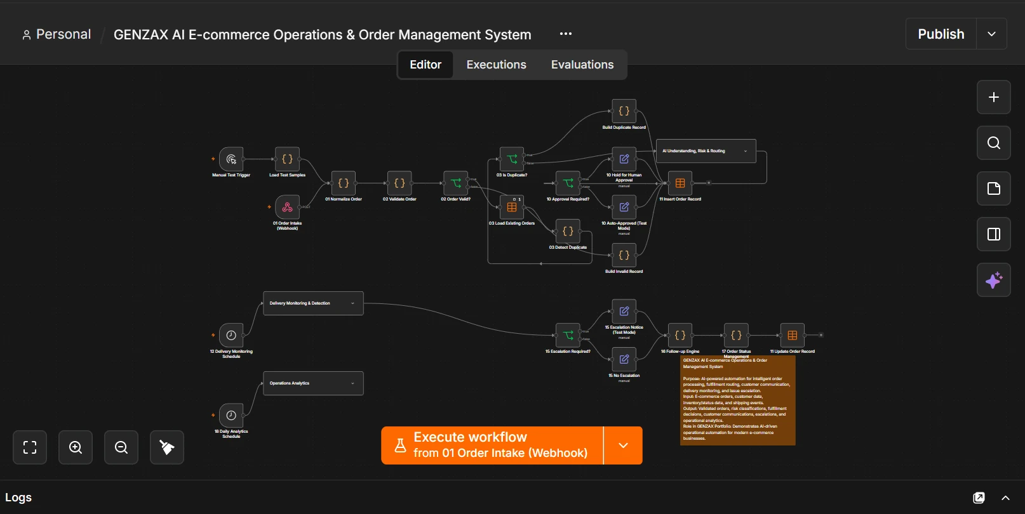Image resolution: width=1025 pixels, height=514 pixels.
Task: Click Execute workflow from 01 Order Intake
Action: point(492,445)
